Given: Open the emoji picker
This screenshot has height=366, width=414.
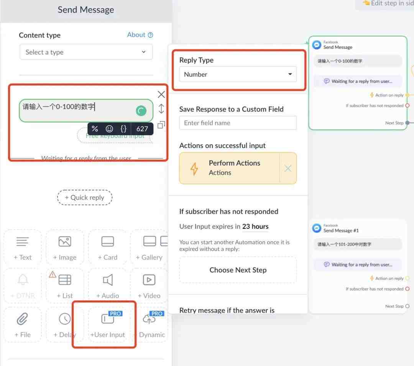Looking at the screenshot, I should click(109, 129).
